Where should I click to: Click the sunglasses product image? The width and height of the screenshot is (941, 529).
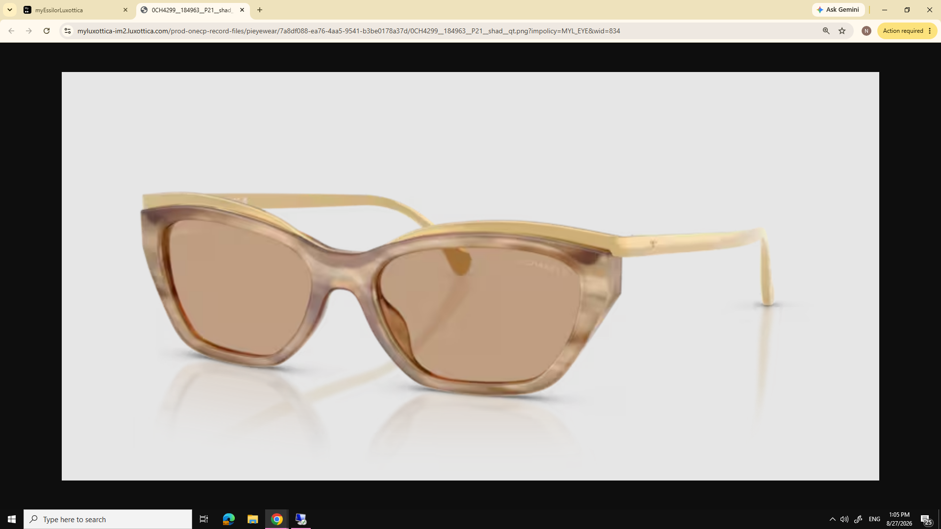[470, 276]
